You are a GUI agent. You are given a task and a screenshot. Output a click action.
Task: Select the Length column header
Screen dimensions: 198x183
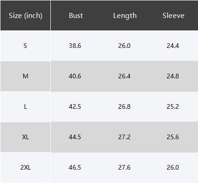(x=125, y=16)
